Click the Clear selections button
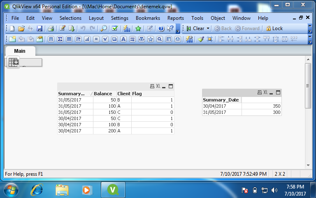316x198 pixels. point(195,28)
